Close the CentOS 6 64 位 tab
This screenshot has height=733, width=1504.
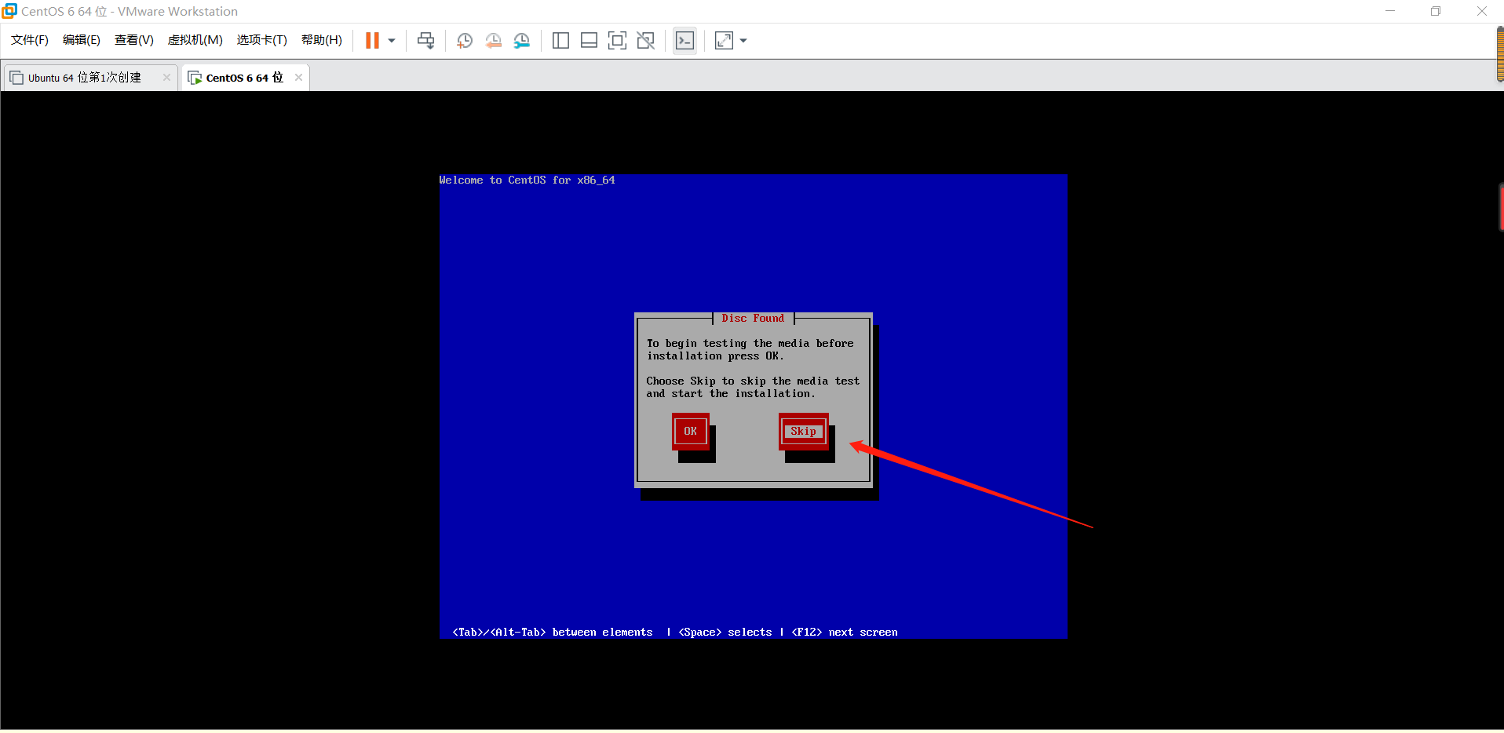pyautogui.click(x=298, y=77)
